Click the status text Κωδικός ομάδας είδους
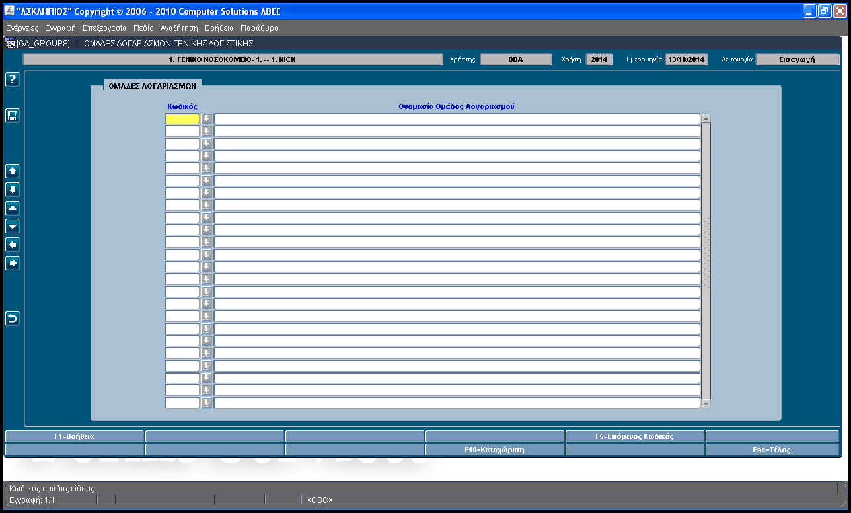This screenshot has height=513, width=851. pyautogui.click(x=52, y=489)
